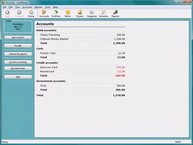193x145 pixels.
Task: Open the Reports menu
Action: 38,7
